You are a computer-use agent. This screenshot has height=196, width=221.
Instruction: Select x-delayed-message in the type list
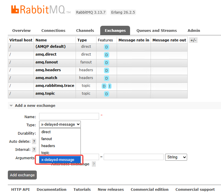click(x=60, y=160)
